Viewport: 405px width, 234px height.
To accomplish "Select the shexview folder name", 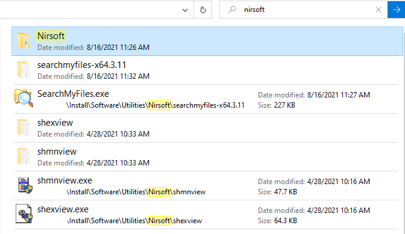I will click(x=55, y=122).
